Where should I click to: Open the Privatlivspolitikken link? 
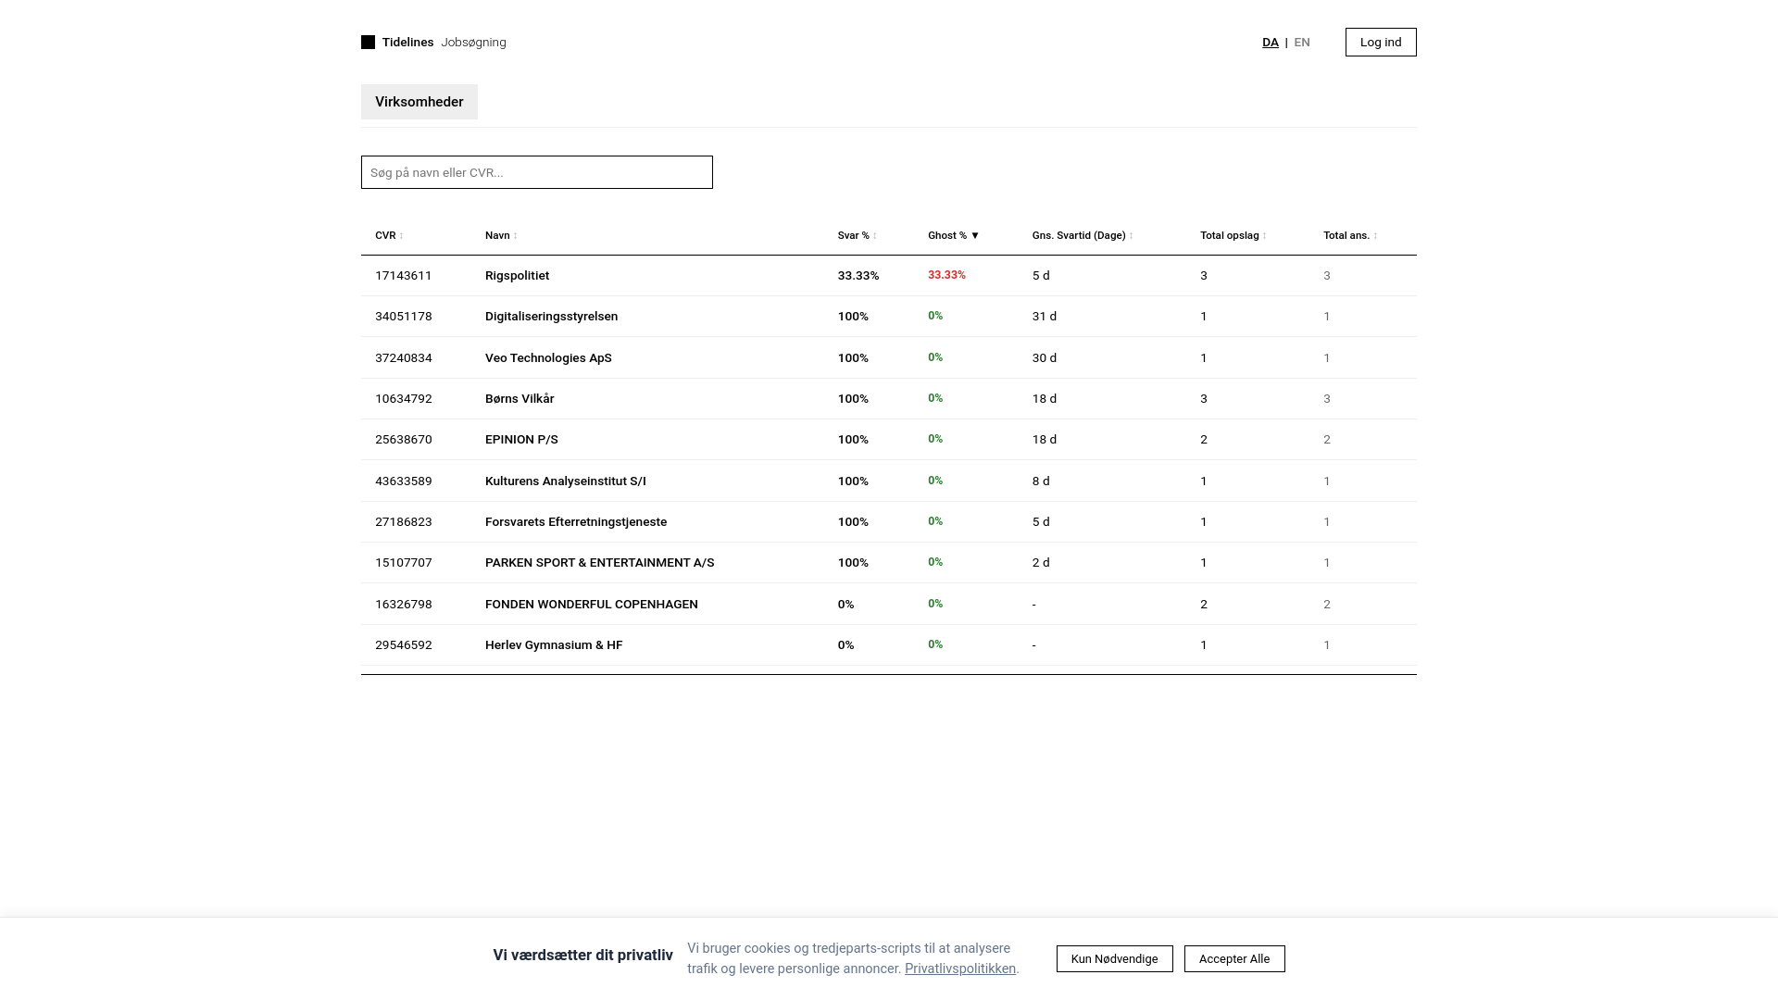coord(960,969)
